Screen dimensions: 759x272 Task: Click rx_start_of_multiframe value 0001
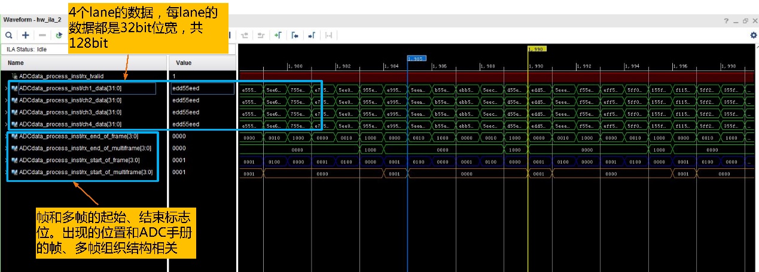point(179,172)
